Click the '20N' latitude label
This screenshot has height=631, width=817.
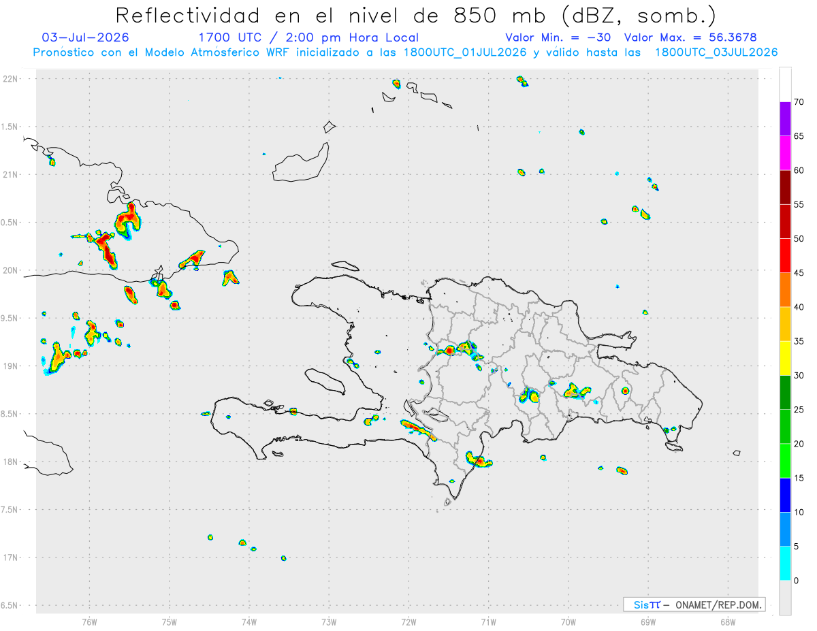(x=10, y=270)
